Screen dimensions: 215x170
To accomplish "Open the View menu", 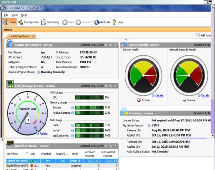I will (14, 15).
